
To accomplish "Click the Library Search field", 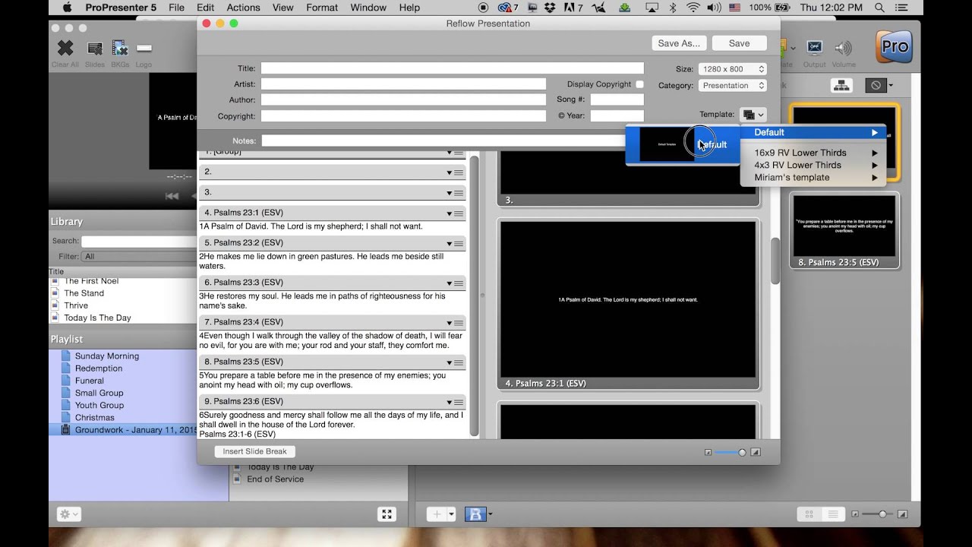I will point(139,242).
